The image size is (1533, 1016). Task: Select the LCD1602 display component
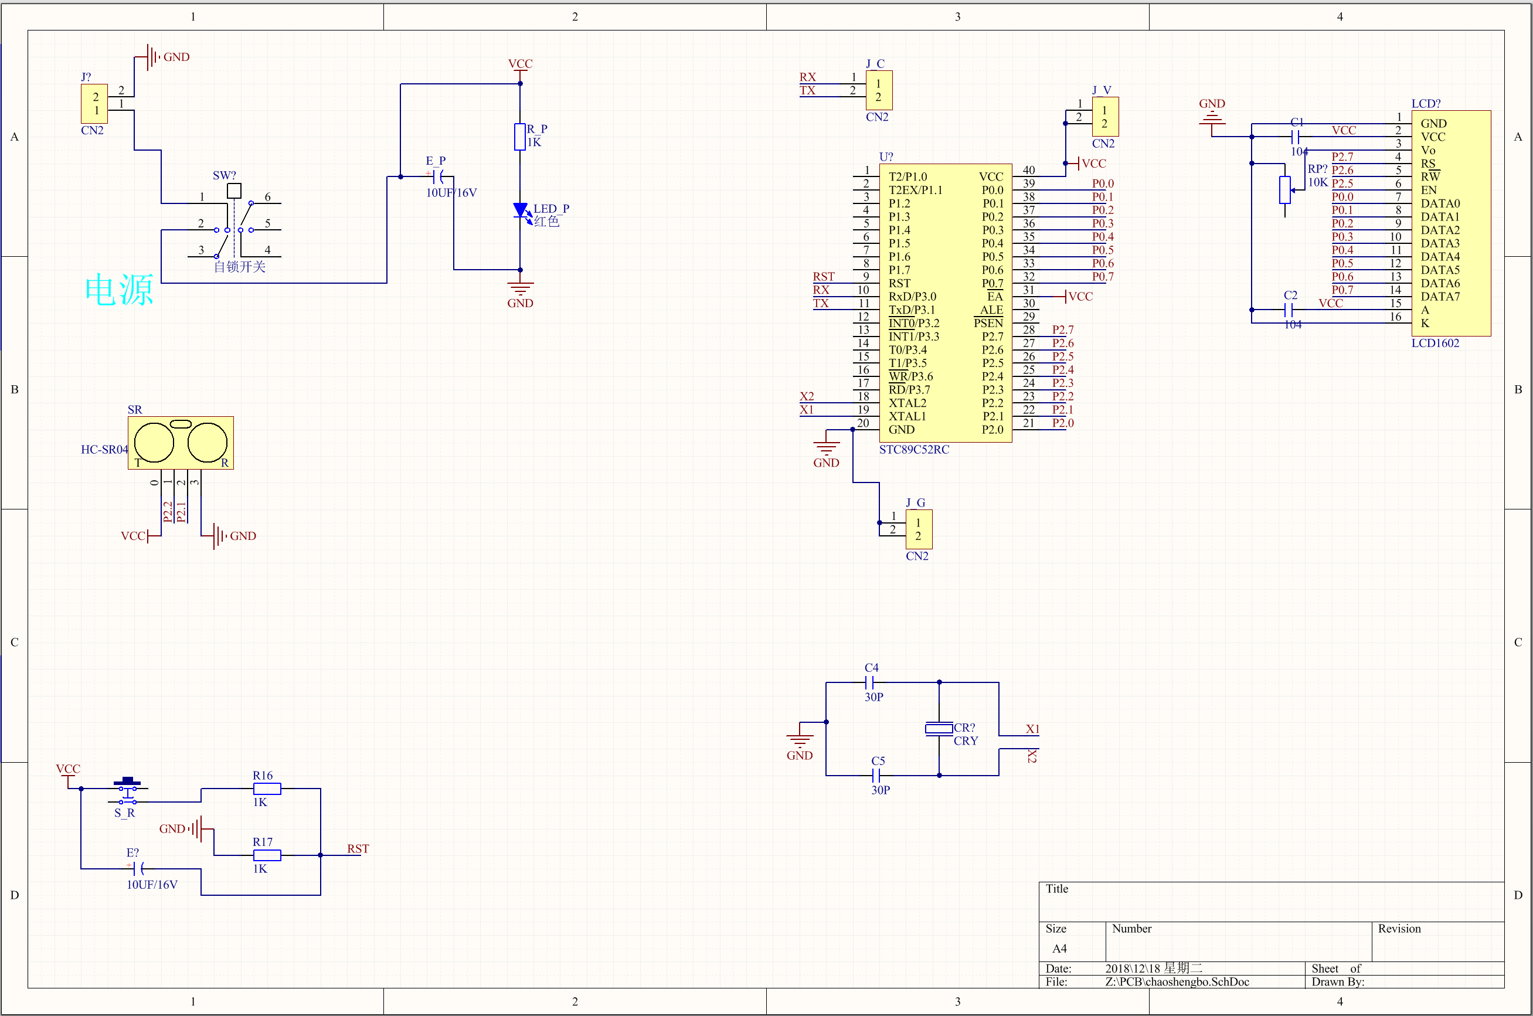tap(1451, 223)
